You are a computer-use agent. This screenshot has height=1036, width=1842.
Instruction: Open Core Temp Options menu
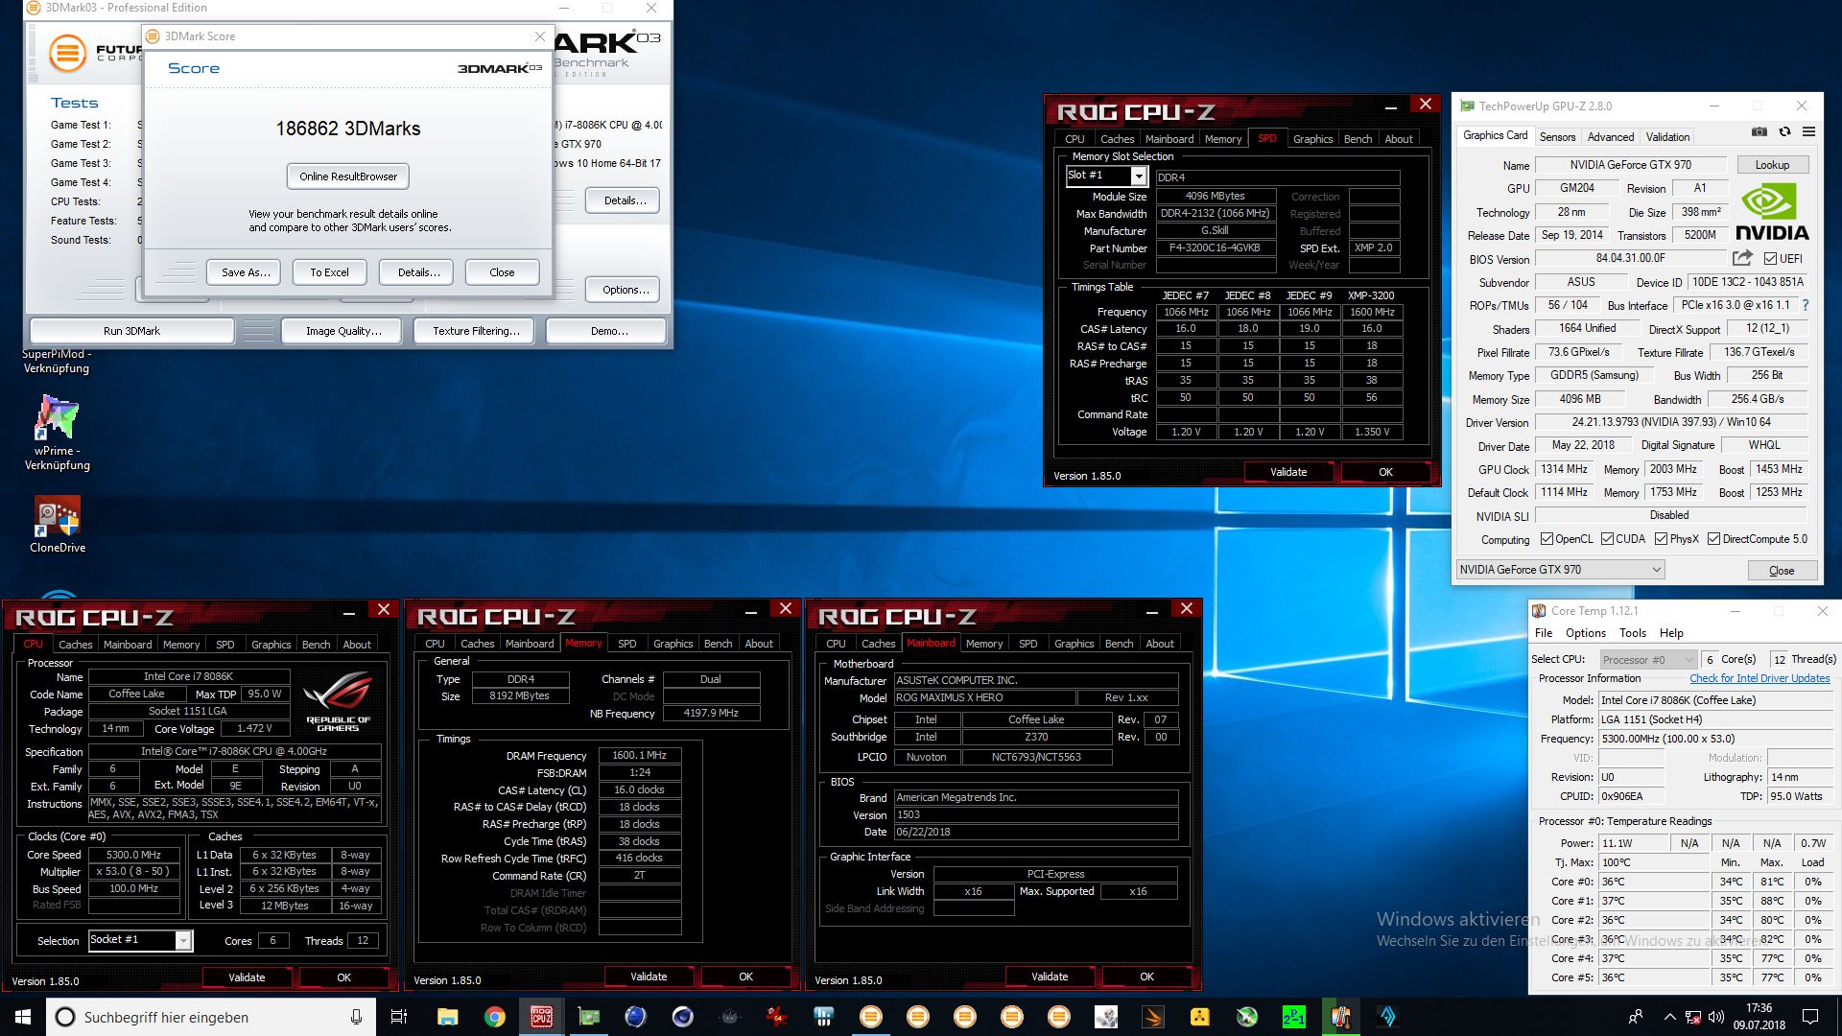1585,633
